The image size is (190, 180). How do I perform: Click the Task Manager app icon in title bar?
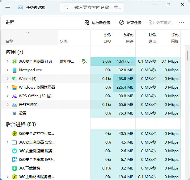click(x=20, y=7)
